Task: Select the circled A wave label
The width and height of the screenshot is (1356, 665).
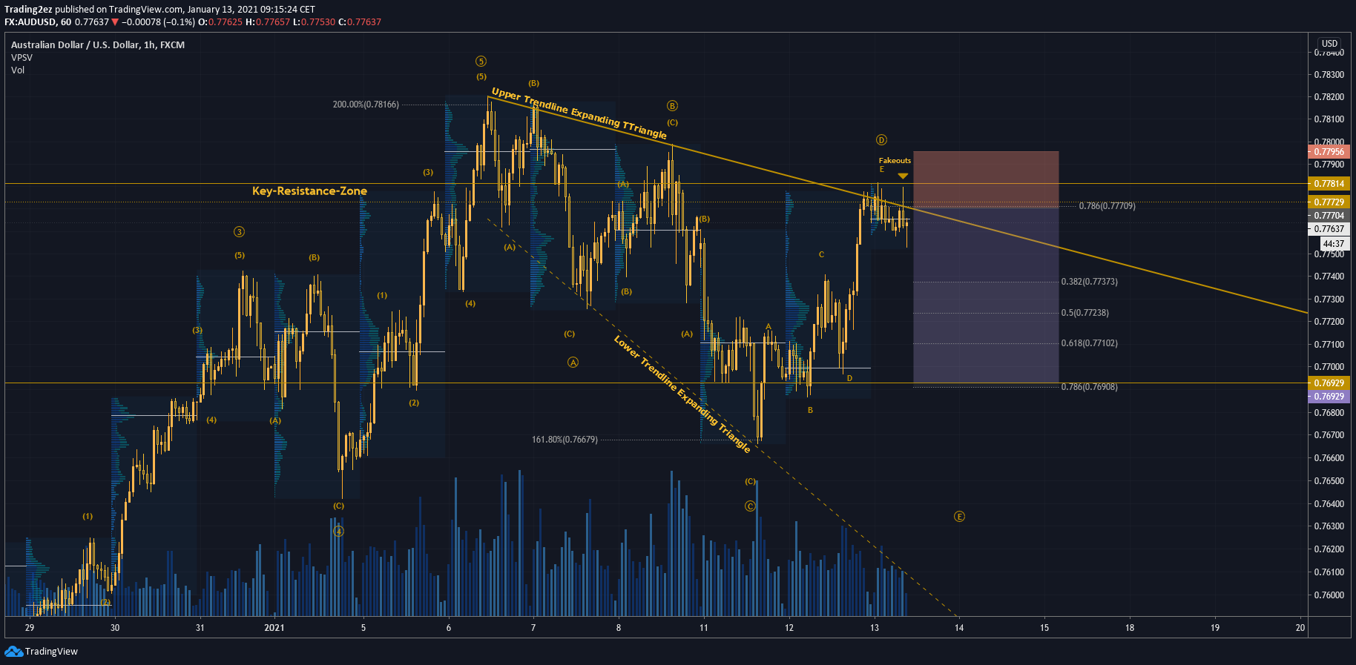Action: 573,363
